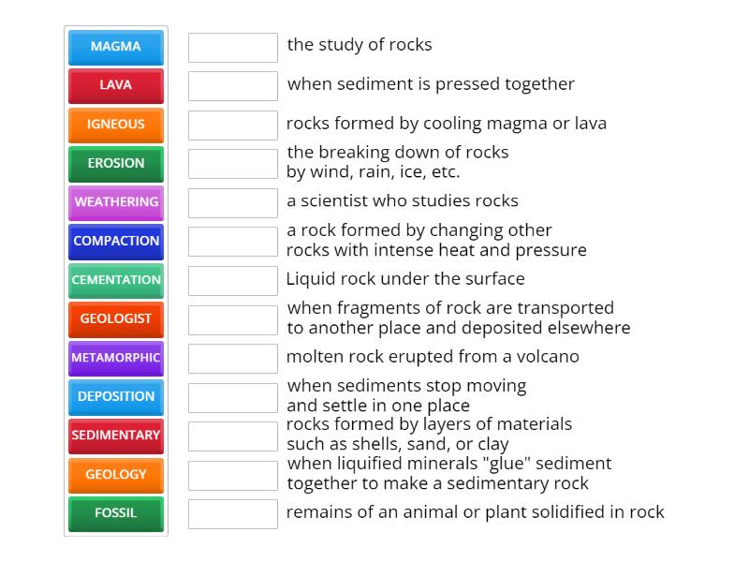Click answer box beside 'remains of an animal or plant'
This screenshot has height=562, width=749.
pyautogui.click(x=232, y=512)
